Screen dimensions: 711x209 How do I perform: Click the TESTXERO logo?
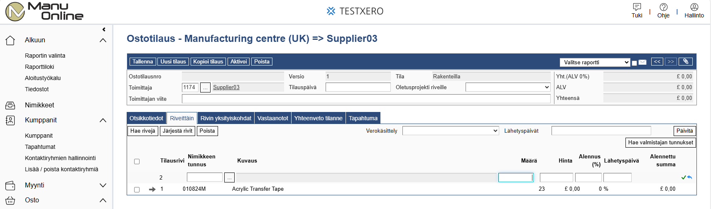[x=355, y=11]
